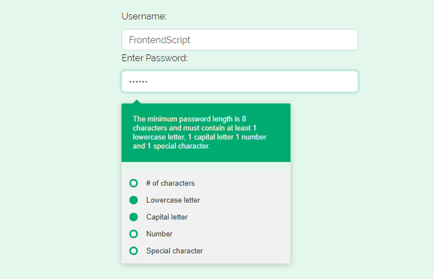Select the '# of characters' requirement text
434x279 pixels.
(x=170, y=184)
